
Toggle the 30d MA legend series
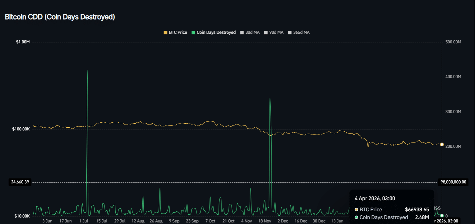250,32
